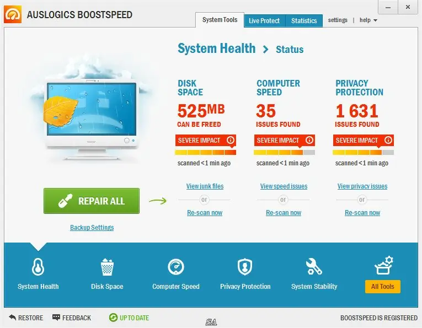This screenshot has width=422, height=328.
Task: Click the All Tools toolbox icon
Action: 384,265
